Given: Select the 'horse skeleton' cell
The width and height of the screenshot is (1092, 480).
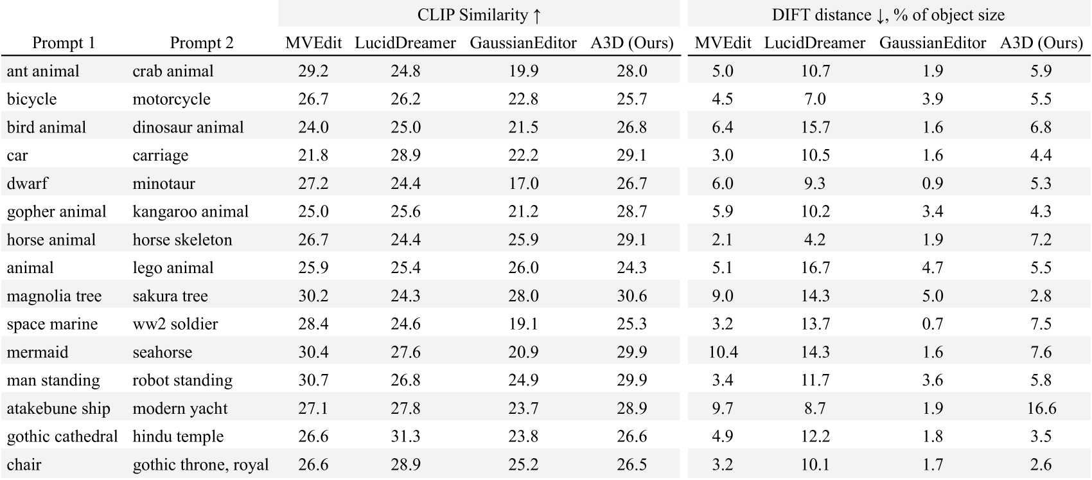Looking at the screenshot, I should (x=182, y=240).
